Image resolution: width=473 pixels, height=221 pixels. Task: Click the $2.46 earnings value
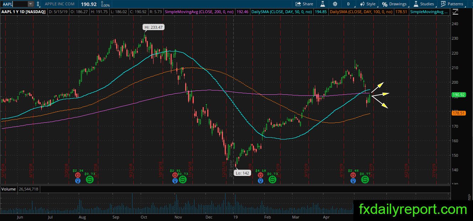coord(353,171)
